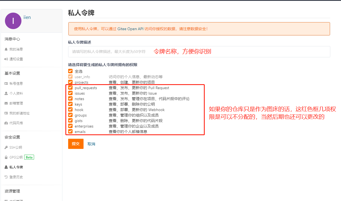Click the orange 提交 submit button
Image resolution: width=341 pixels, height=201 pixels.
76,144
